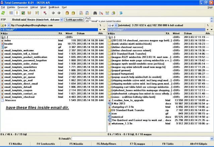The image size is (214, 147).
Task: Go forward with the right arrow icon
Action: pos(59,13)
